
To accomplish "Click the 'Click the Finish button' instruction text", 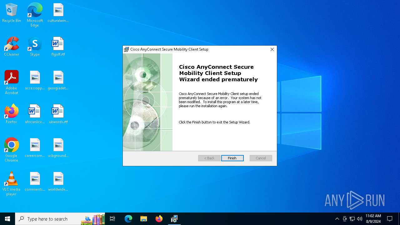I will pos(214,122).
